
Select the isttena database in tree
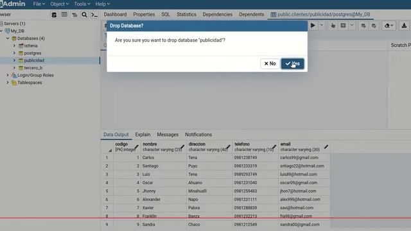tap(31, 46)
